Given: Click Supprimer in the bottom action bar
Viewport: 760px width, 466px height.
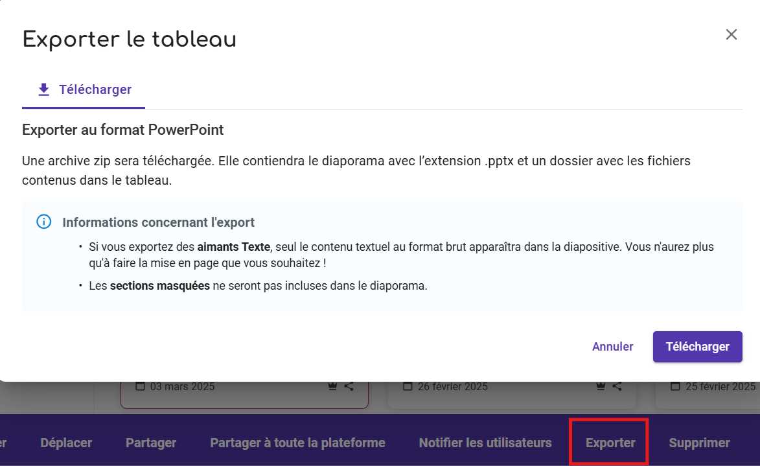Looking at the screenshot, I should point(699,443).
